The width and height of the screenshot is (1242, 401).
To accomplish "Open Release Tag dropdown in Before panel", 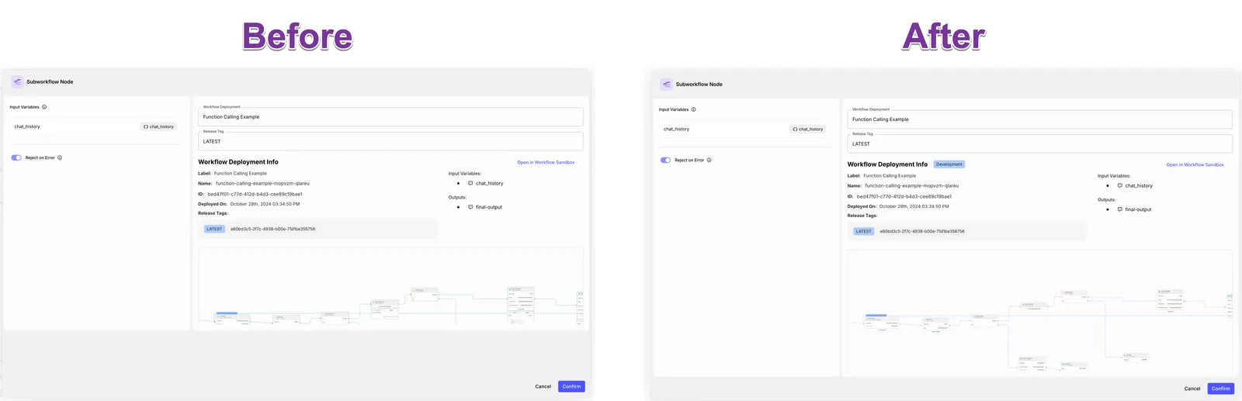I will click(390, 141).
